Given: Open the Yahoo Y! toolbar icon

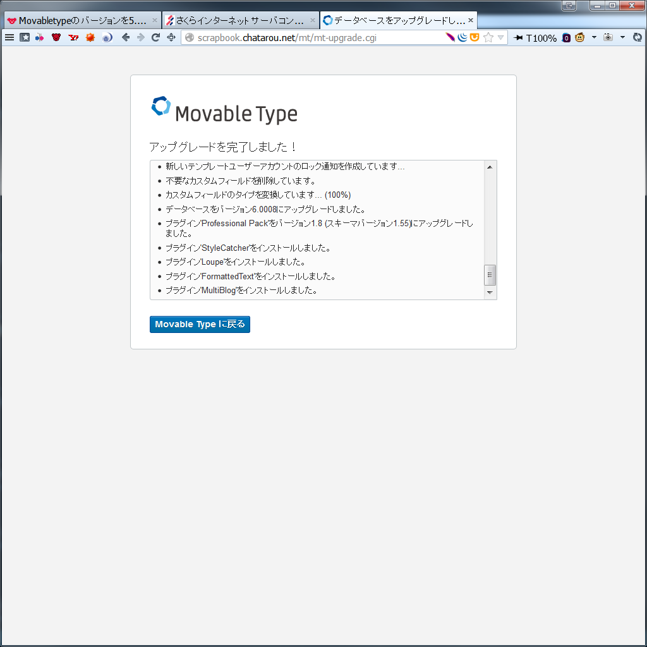Looking at the screenshot, I should (73, 37).
